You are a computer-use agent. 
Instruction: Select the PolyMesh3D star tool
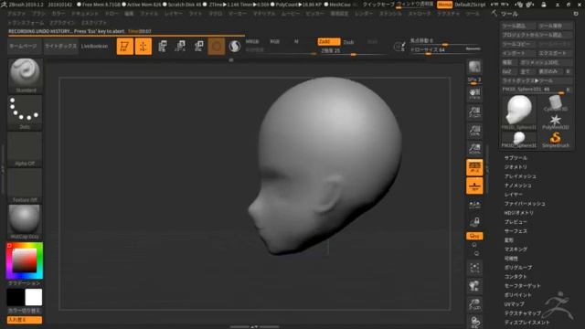(556, 122)
